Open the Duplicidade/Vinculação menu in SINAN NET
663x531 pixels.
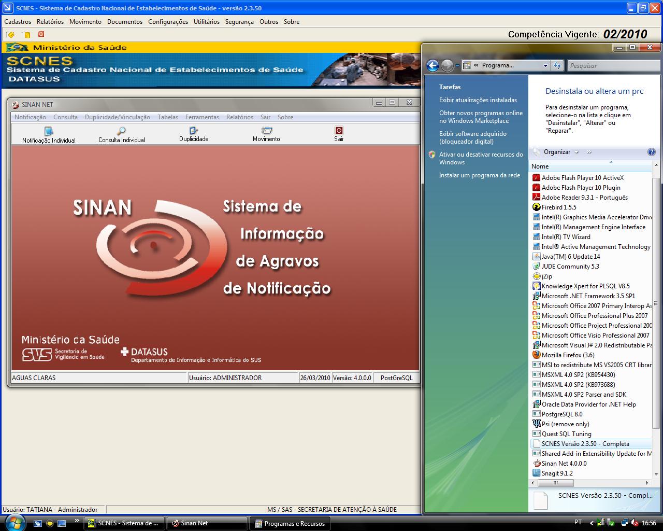[118, 117]
